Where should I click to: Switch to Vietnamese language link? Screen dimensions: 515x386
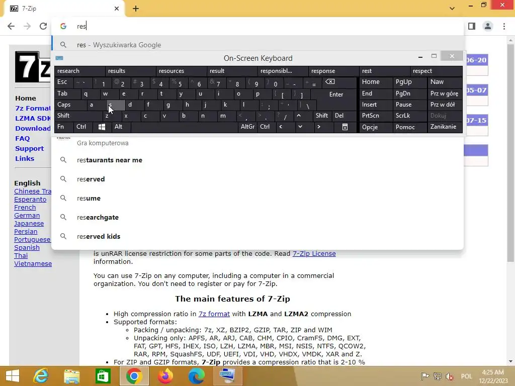[x=33, y=264]
